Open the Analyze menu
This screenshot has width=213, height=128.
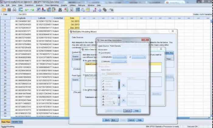40,5
